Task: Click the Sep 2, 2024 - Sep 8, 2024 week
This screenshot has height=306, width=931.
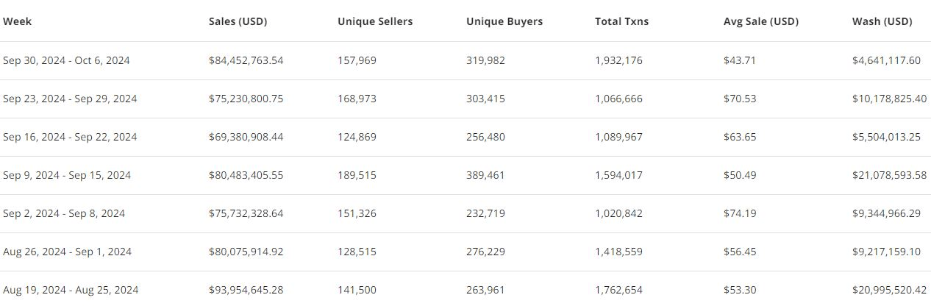Action: pos(64,213)
